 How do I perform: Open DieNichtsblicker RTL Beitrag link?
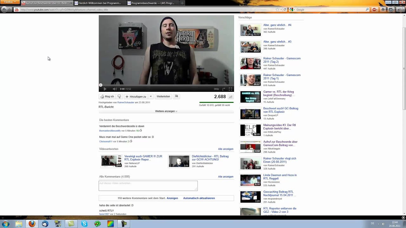[210, 158]
